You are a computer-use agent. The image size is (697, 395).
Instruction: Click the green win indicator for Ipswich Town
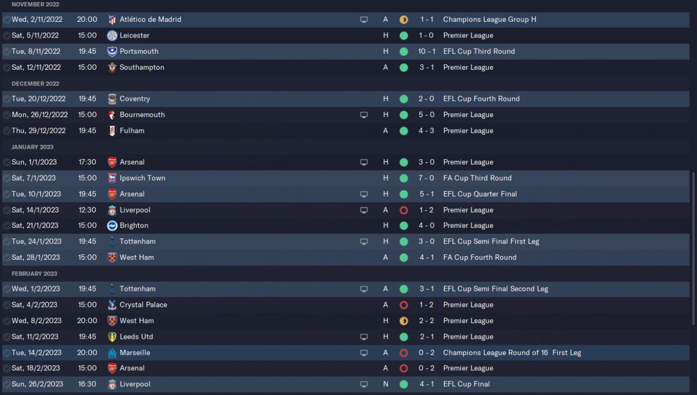[x=403, y=178]
